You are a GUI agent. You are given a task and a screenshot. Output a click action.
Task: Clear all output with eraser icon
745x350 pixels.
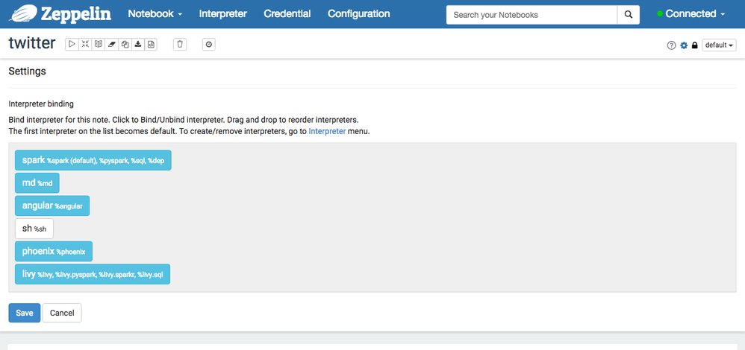pos(112,44)
